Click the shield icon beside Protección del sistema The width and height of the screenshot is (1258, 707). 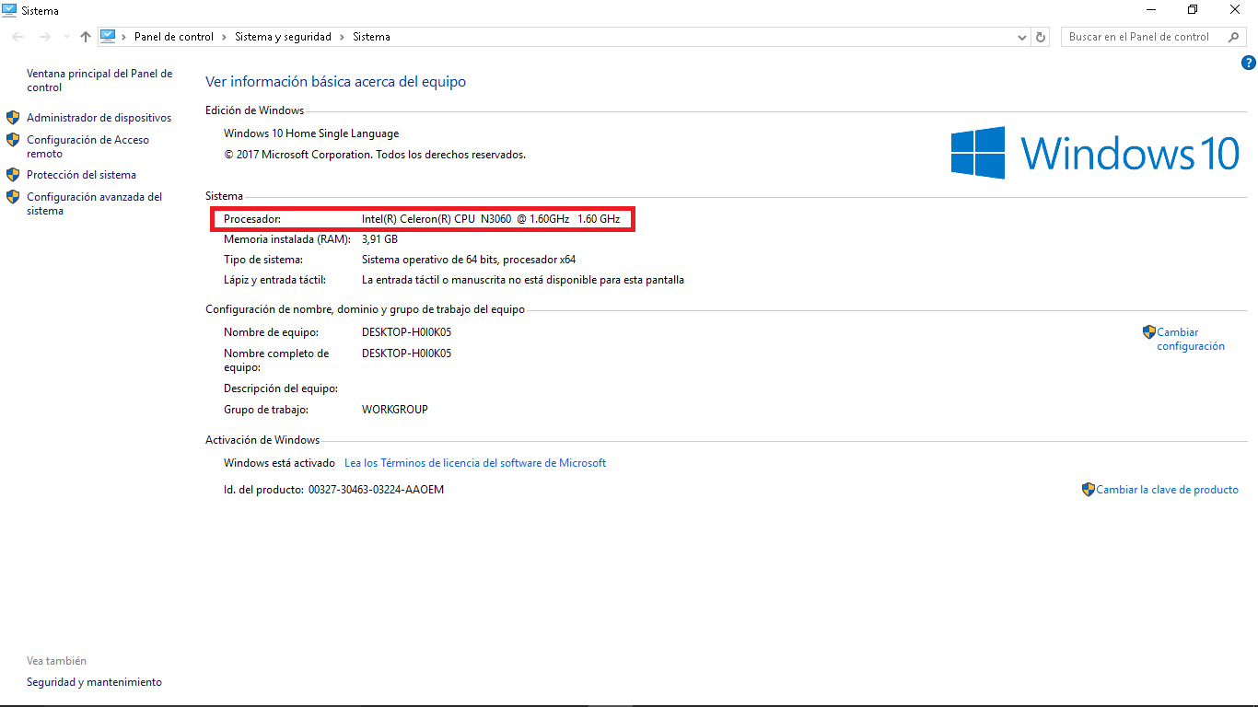click(13, 174)
